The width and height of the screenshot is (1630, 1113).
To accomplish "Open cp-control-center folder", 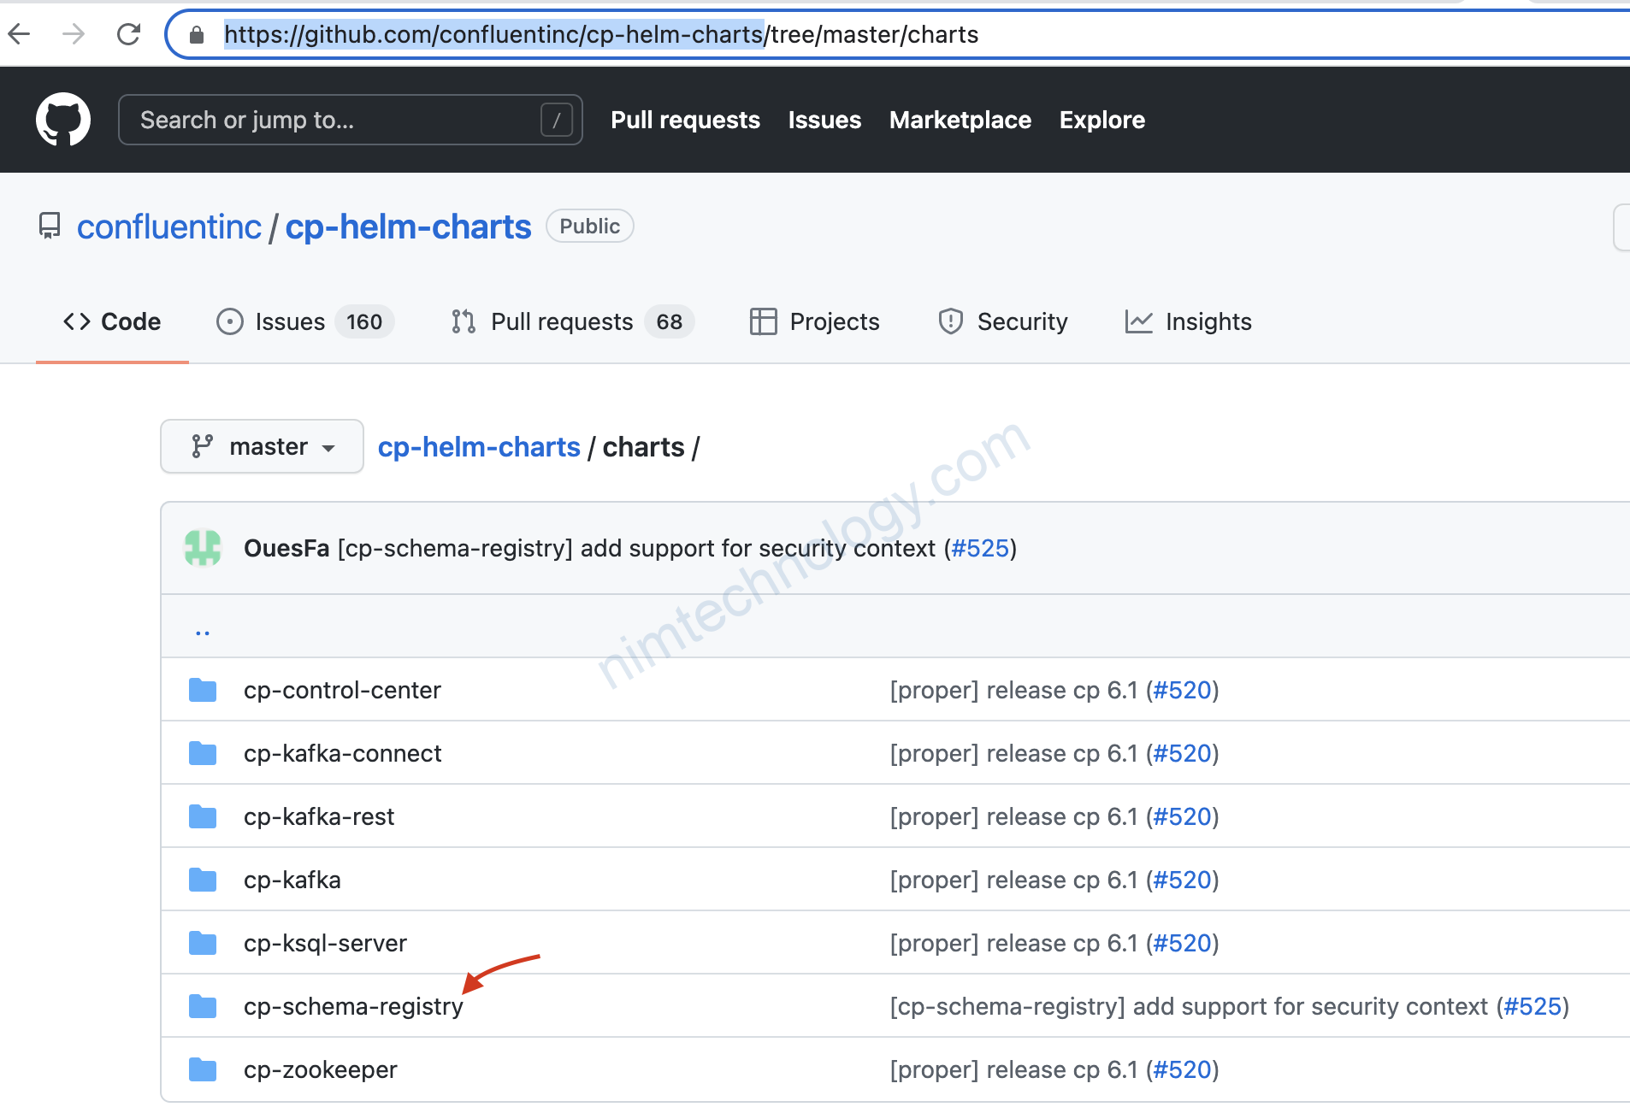I will 342,690.
